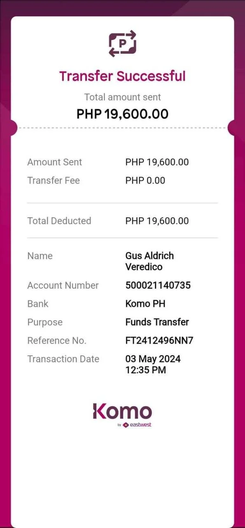Select the Transfer Fee label
Screen dimensions: 245x528
[54, 180]
